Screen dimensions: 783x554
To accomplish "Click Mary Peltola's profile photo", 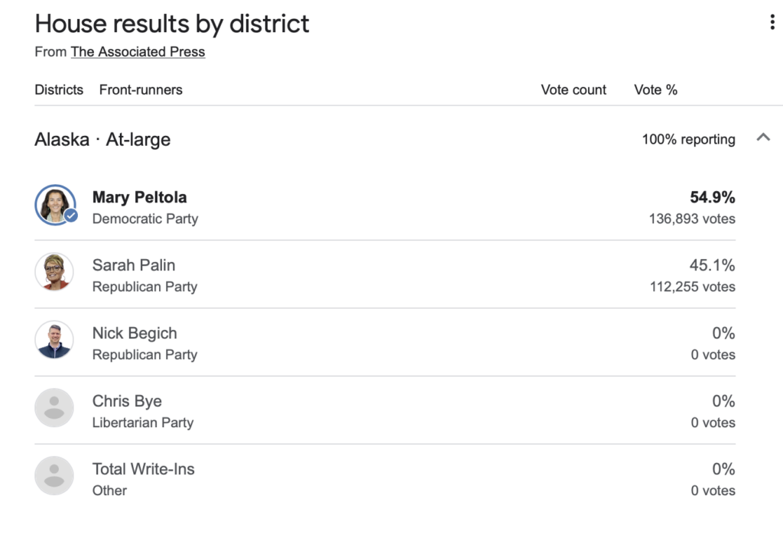I will [54, 204].
